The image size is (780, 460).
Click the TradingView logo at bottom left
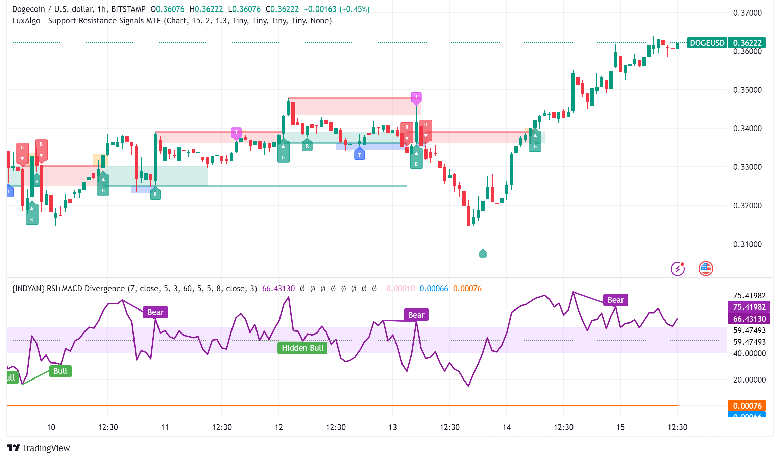pos(38,448)
